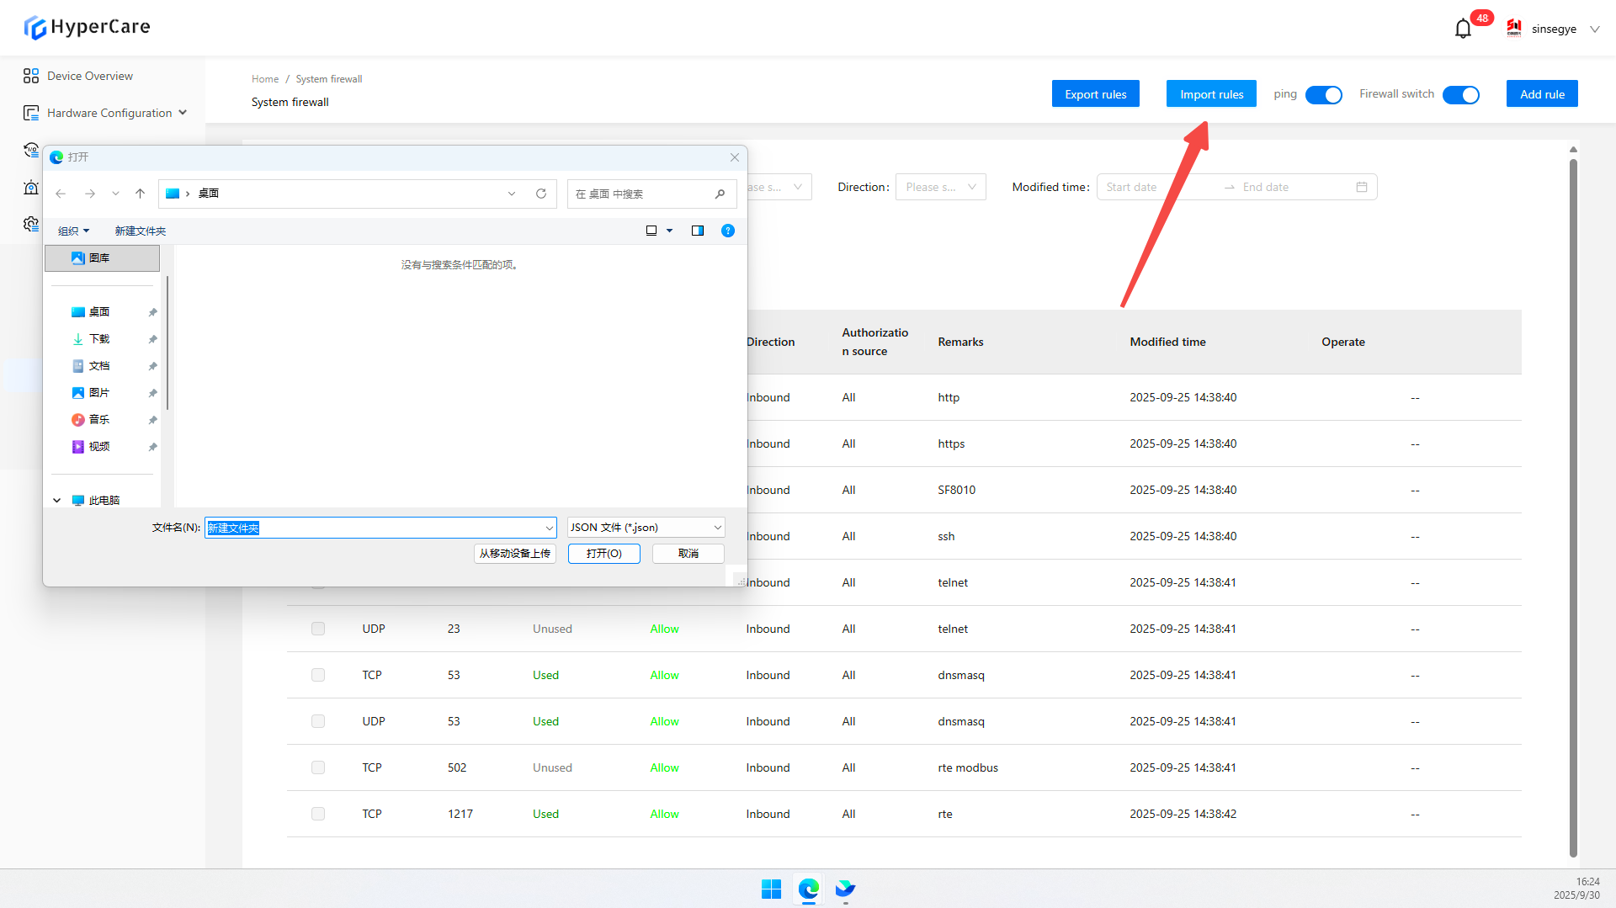Image resolution: width=1616 pixels, height=908 pixels.
Task: Click the Add rule button
Action: click(x=1541, y=94)
